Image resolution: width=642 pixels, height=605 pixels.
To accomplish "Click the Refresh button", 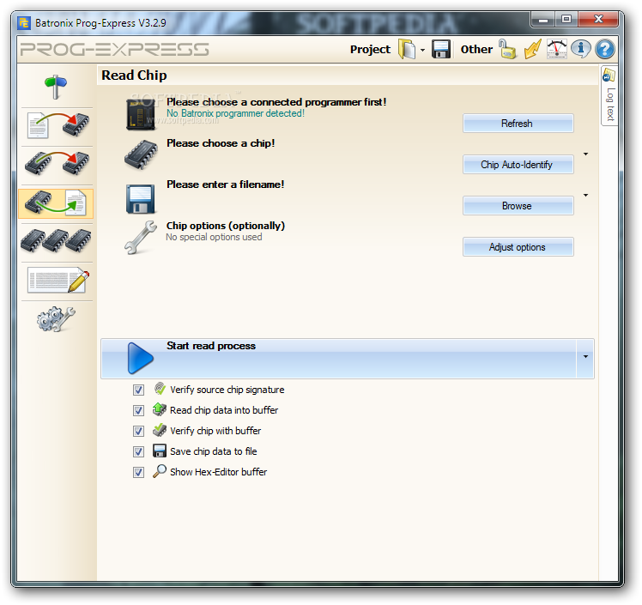I will coord(518,124).
